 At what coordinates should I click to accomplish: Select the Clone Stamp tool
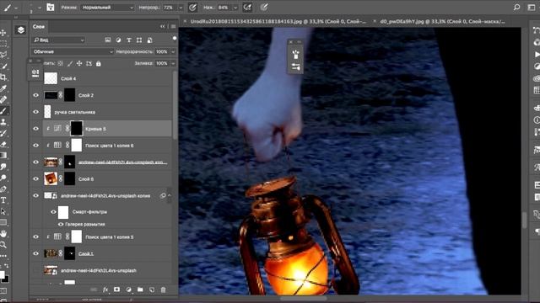pyautogui.click(x=3, y=121)
